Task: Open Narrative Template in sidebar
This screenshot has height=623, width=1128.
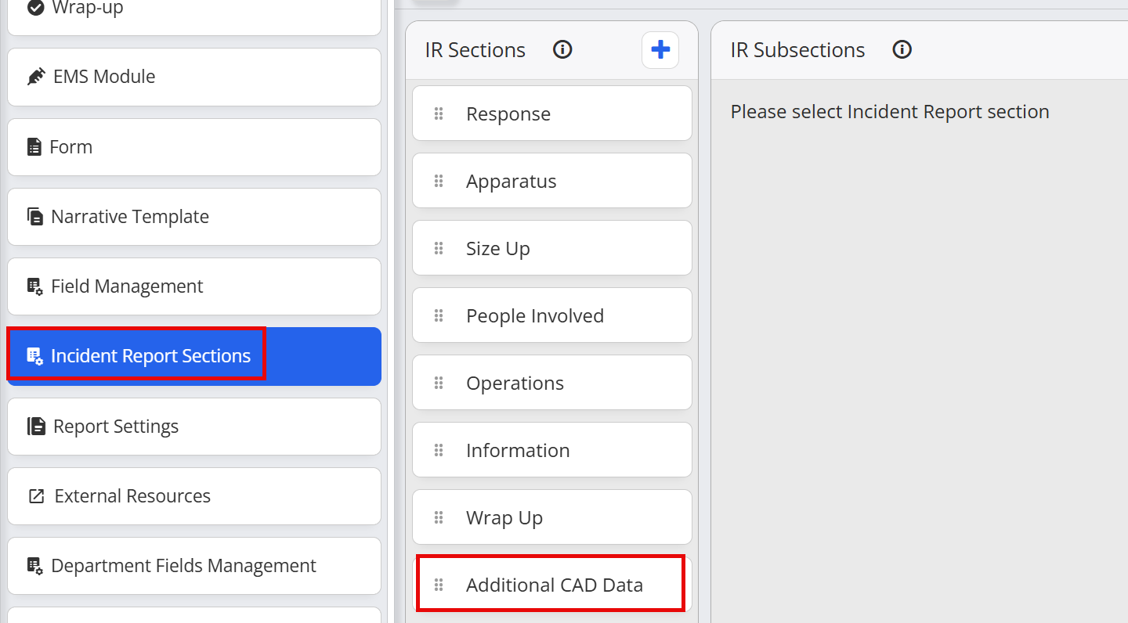Action: pos(194,217)
